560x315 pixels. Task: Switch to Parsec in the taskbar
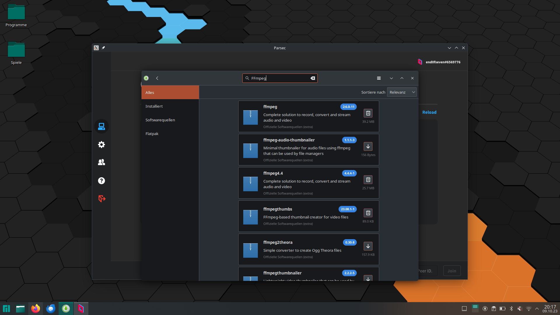point(81,309)
